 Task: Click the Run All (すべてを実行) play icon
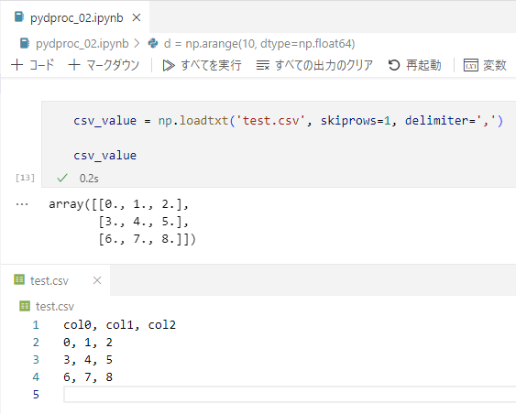click(x=169, y=65)
